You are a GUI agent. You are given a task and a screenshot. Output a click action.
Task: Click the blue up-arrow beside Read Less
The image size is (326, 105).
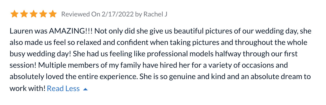point(85,89)
